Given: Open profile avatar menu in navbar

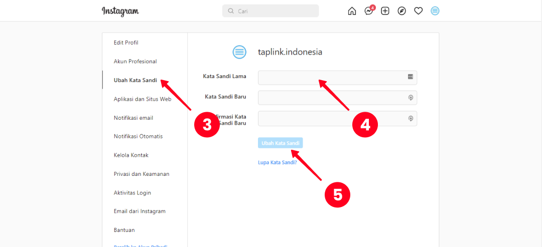Looking at the screenshot, I should click(435, 11).
